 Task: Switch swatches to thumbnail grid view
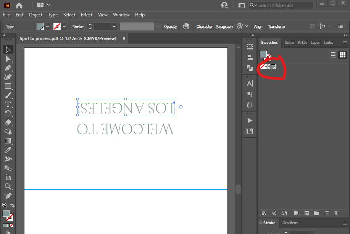pyautogui.click(x=343, y=55)
